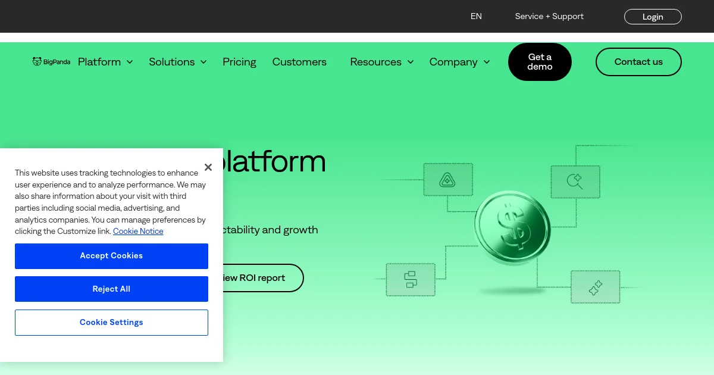Accept Cookies in the consent banner
Screen dimensions: 714x375
(111, 256)
